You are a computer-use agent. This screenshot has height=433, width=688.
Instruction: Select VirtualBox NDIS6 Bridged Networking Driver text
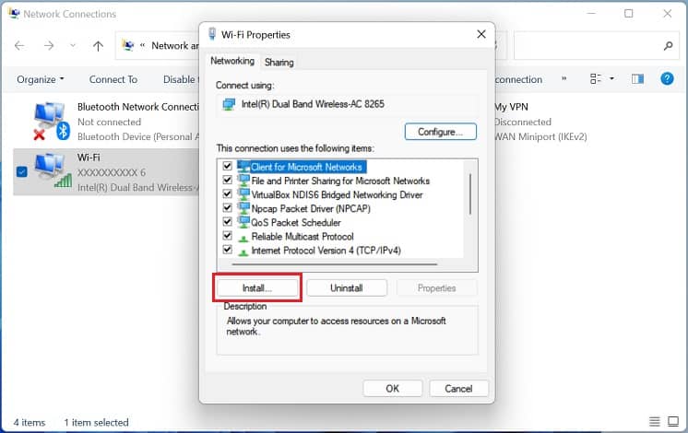tap(337, 194)
